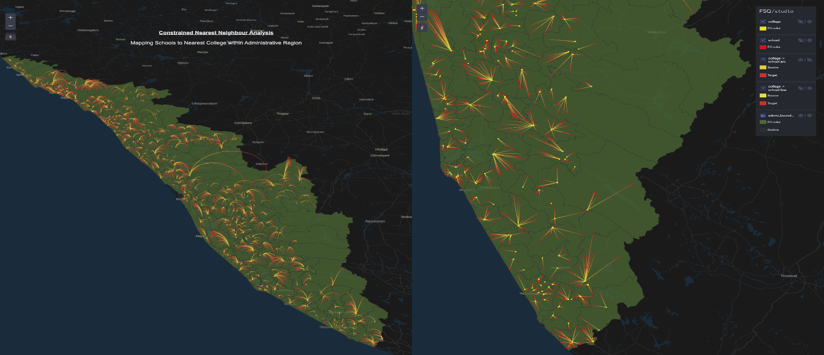This screenshot has height=355, width=824.
Task: Click the arc layer Target color swatch
Action: 763,75
